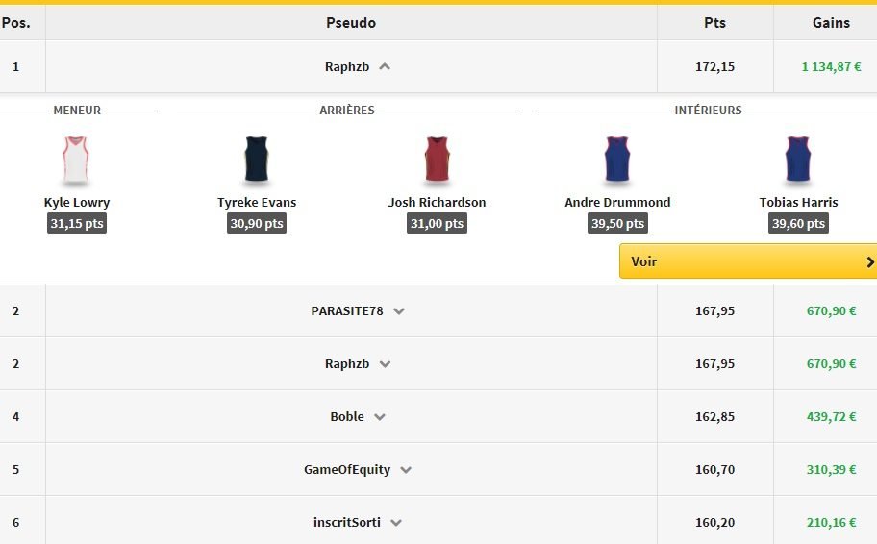Expand second-place Raphzb's lineup chevron
This screenshot has height=544, width=877.
click(x=385, y=364)
